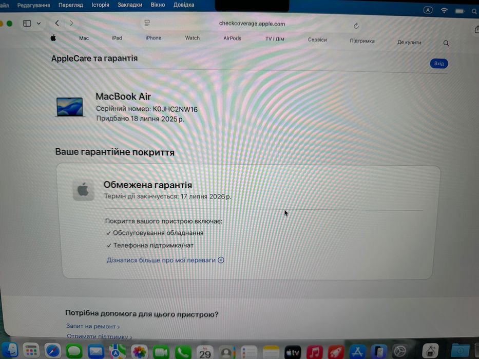The width and height of the screenshot is (479, 359).
Task: Open Calendar showing 29 in the Dock
Action: (x=205, y=353)
